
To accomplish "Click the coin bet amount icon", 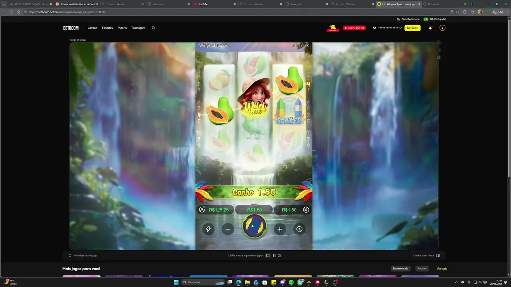I will click(x=306, y=210).
